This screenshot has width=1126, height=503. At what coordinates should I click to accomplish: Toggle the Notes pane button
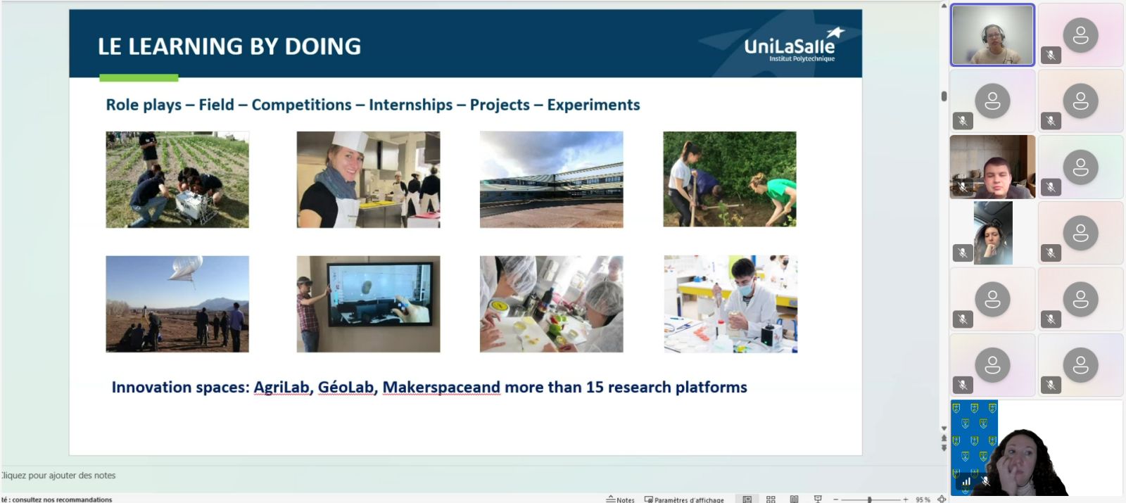coord(620,499)
